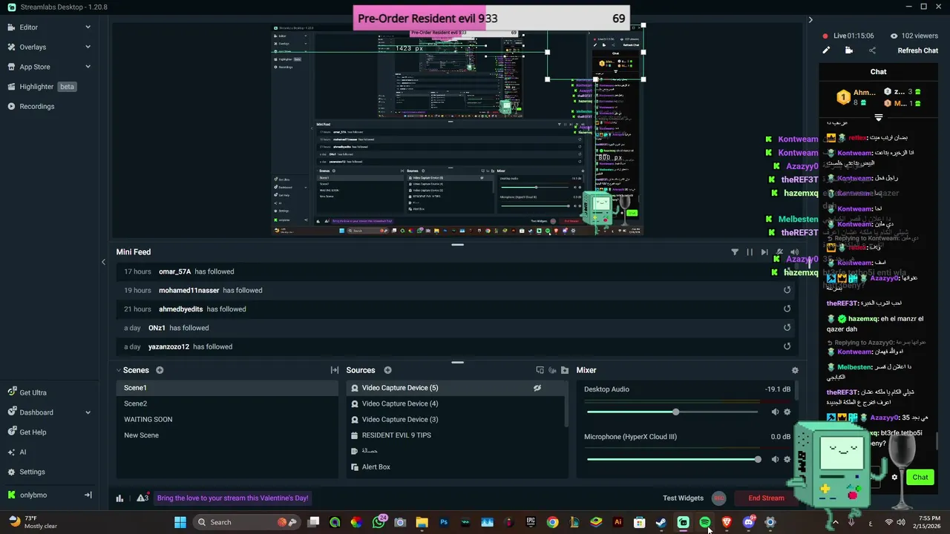Send message with green Chat button
950x534 pixels.
point(920,477)
